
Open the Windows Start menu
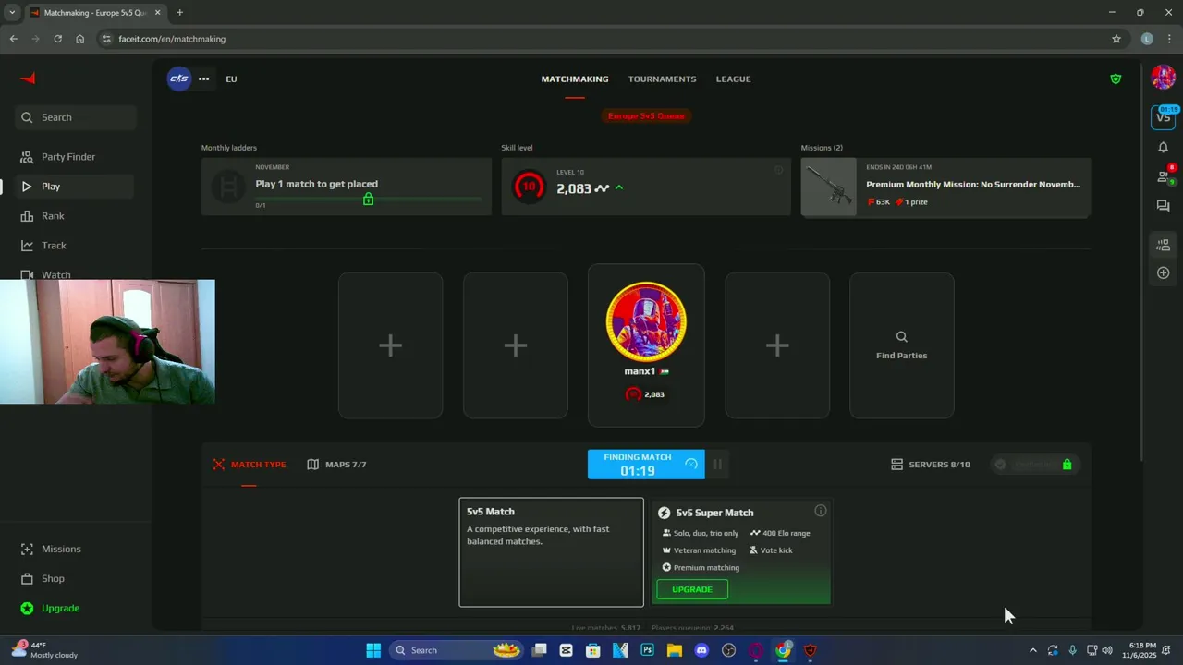373,650
